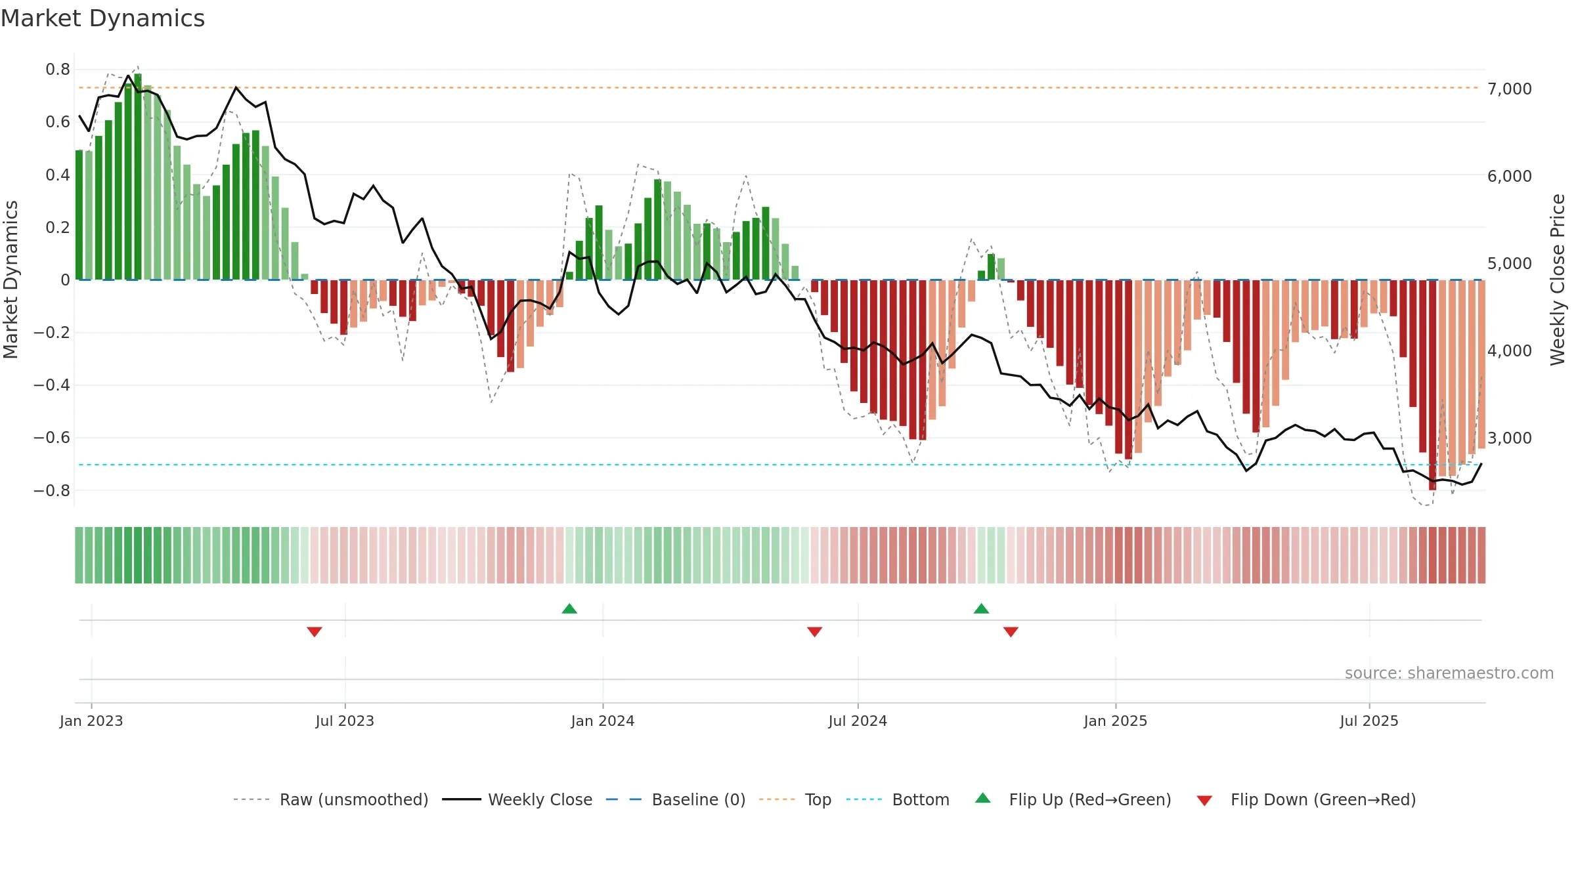Click the 7,000 right-axis price label
The image size is (1576, 886).
coord(1510,89)
